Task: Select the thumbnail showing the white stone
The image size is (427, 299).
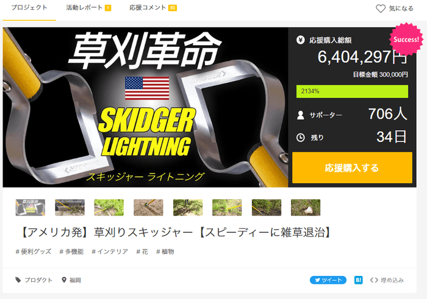Action: [x=306, y=208]
